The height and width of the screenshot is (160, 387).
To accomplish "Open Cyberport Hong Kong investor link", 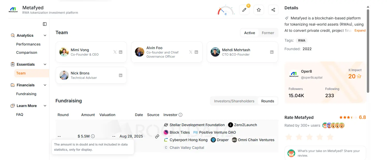I will click(x=186, y=140).
